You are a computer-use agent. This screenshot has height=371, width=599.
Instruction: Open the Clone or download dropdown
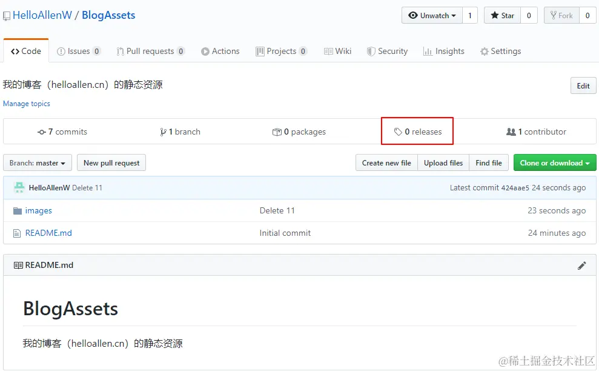coord(555,163)
